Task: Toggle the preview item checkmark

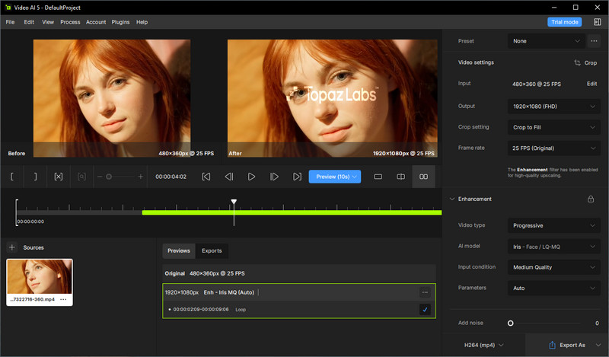Action: (425, 310)
